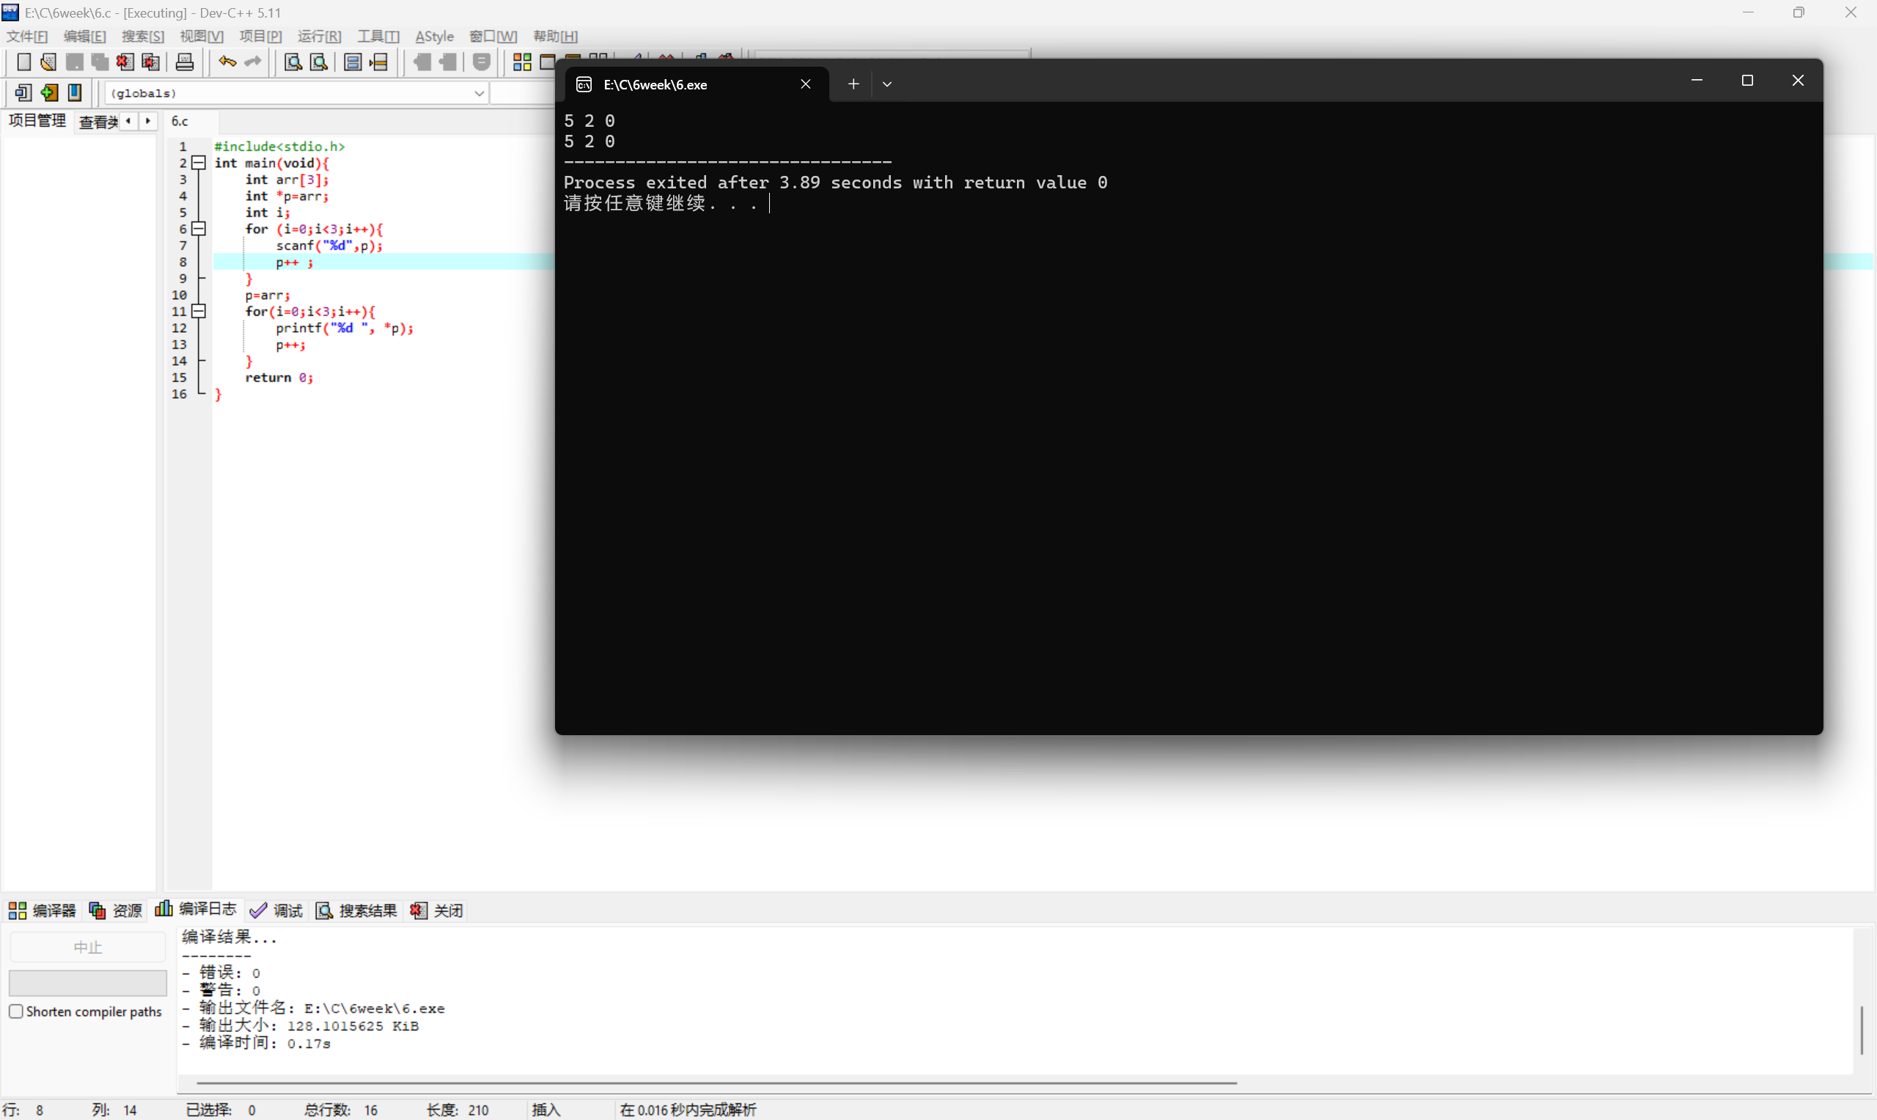Click the 关闭 button in bottom panel

(437, 911)
